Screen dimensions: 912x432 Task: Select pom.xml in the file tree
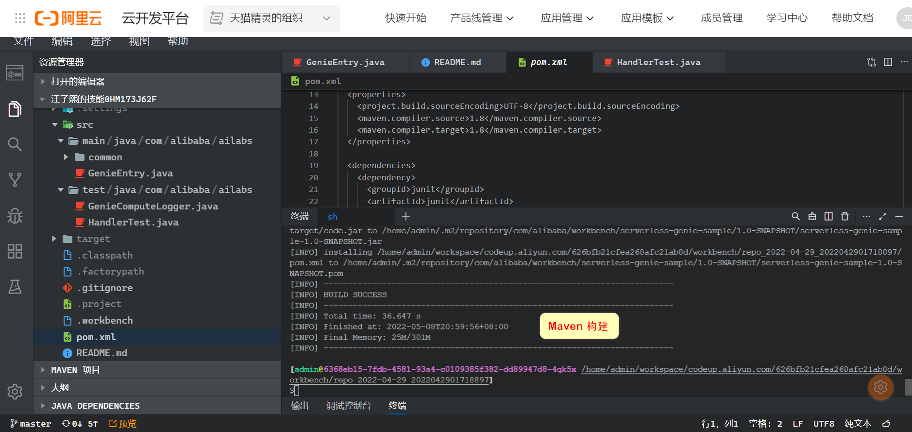(157, 337)
